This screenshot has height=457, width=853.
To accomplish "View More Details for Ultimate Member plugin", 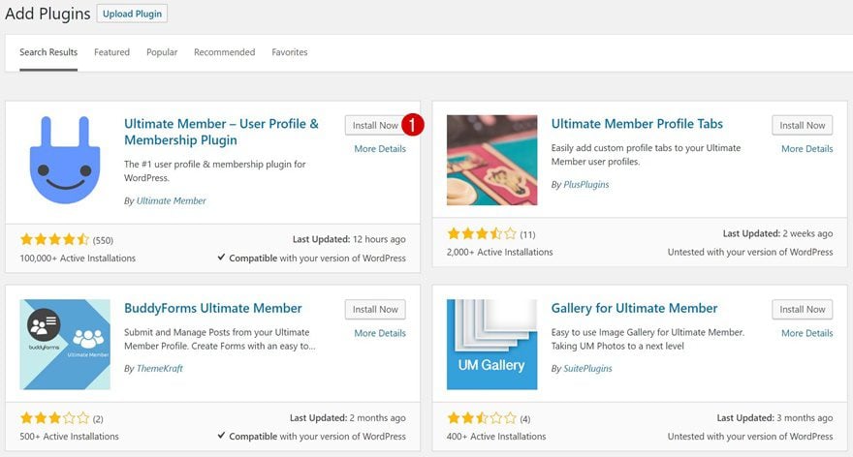I will click(380, 149).
